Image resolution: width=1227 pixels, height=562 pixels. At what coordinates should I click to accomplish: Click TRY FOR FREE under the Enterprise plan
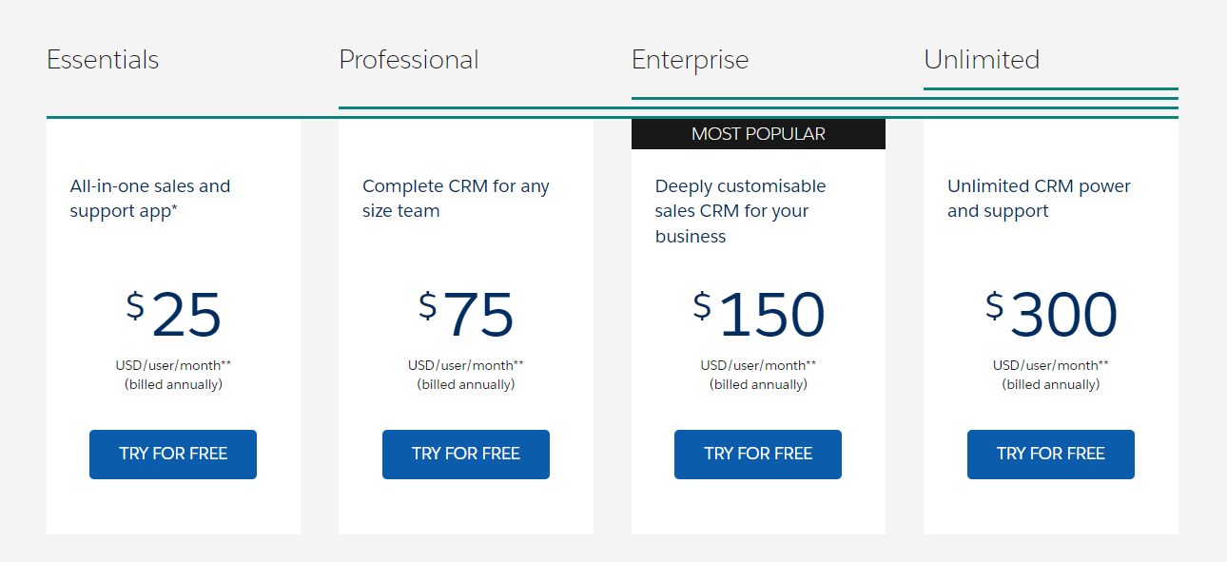tap(757, 454)
